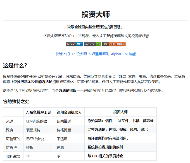Click the AI角色扮演工具 column header
190x163 pixels.
39,112
